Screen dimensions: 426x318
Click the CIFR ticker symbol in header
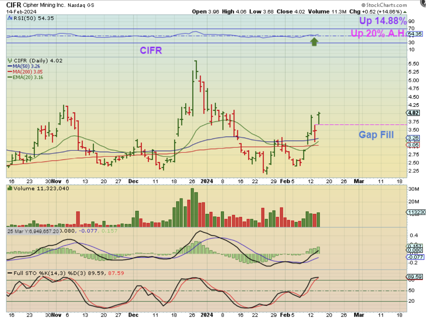[x=13, y=5]
